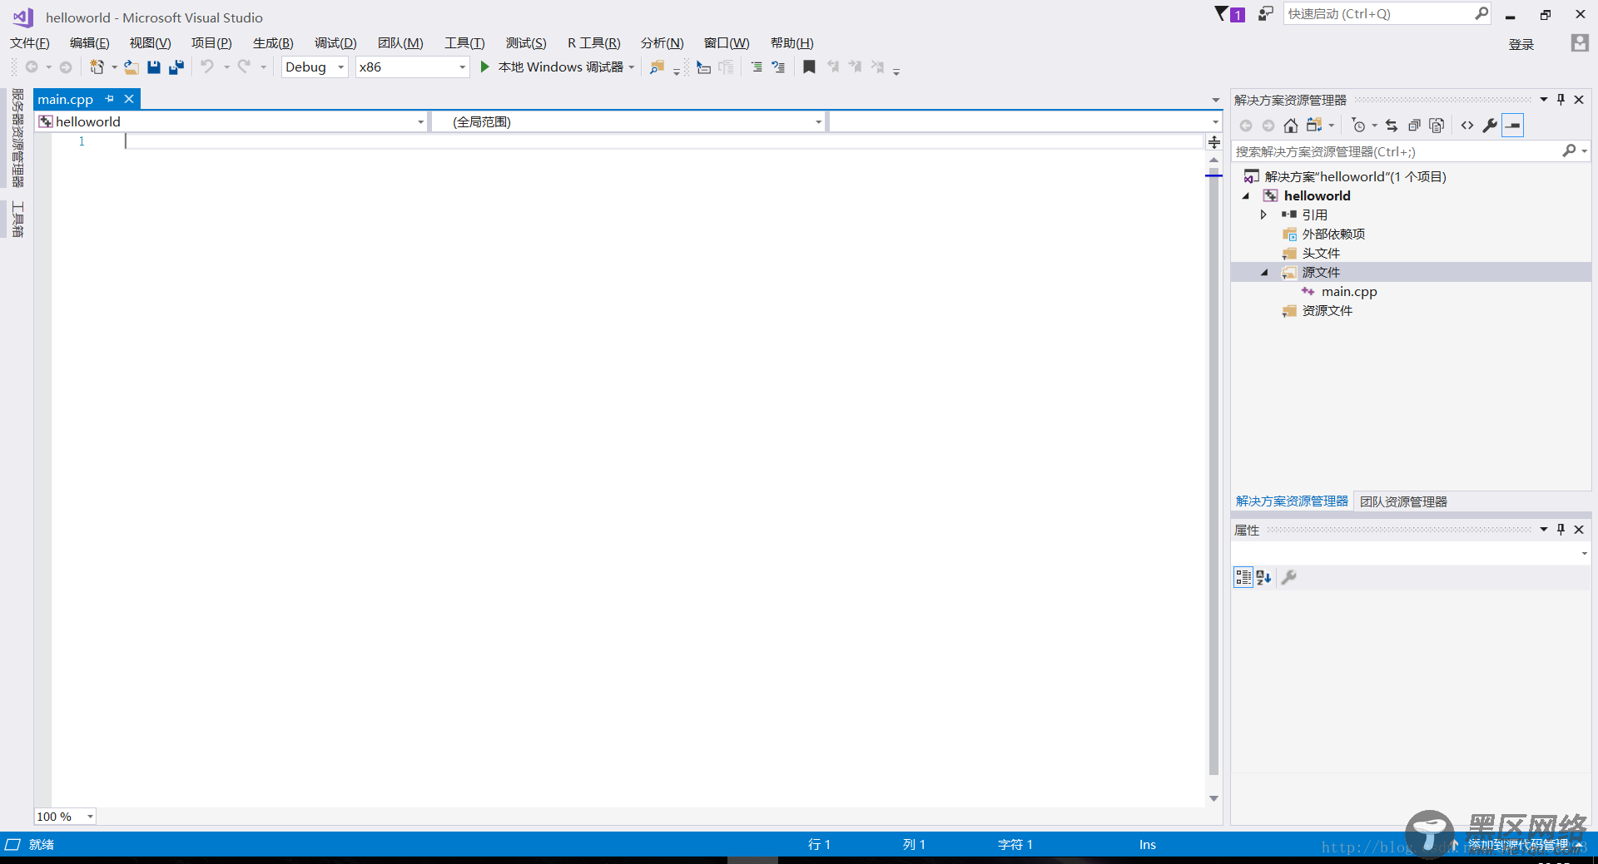This screenshot has width=1598, height=864.
Task: Click the Property Pages wrench in 属性 panel
Action: 1289,577
